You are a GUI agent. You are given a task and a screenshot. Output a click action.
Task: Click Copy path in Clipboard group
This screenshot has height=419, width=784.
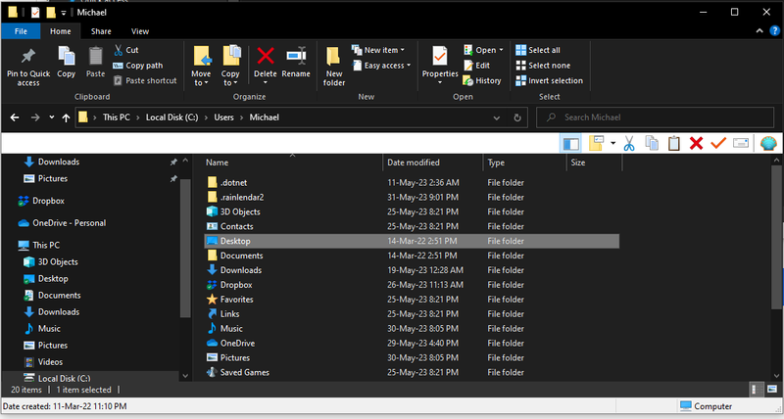(144, 66)
